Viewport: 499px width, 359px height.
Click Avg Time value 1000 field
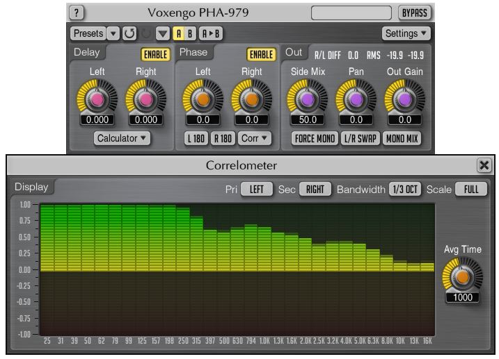[x=463, y=297]
